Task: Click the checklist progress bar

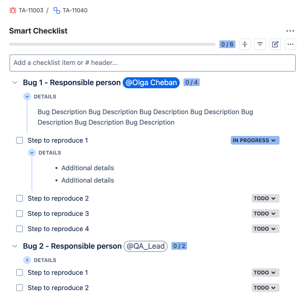Action: pos(111,44)
